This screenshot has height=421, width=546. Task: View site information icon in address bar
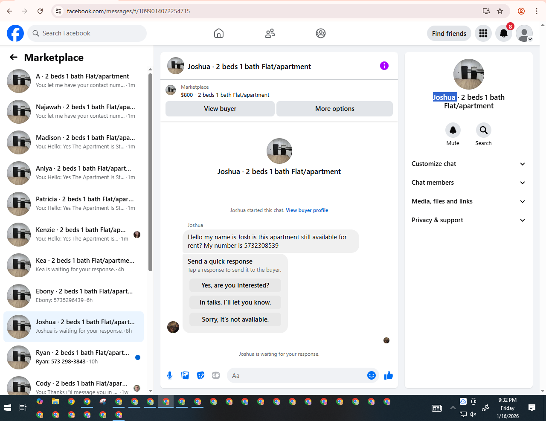[59, 11]
